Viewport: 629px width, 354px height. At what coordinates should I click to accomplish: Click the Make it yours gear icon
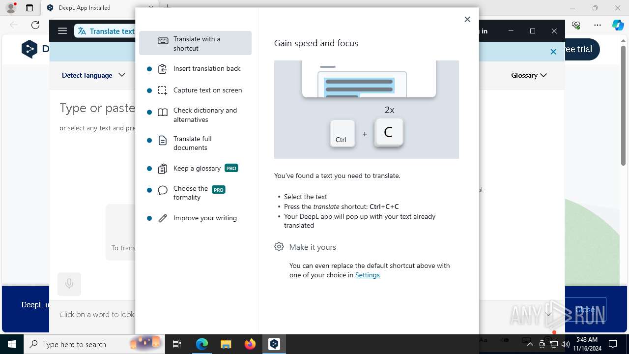click(x=279, y=247)
